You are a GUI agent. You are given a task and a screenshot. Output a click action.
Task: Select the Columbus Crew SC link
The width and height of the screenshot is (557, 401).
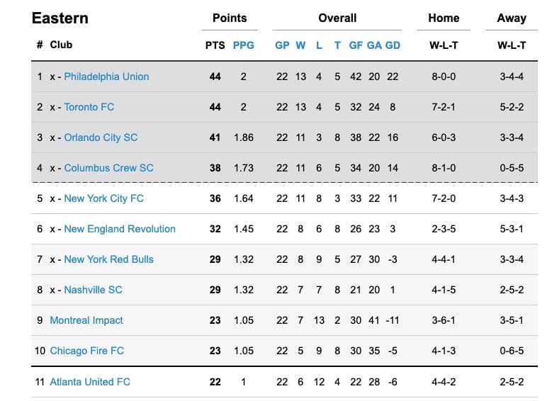click(x=108, y=168)
